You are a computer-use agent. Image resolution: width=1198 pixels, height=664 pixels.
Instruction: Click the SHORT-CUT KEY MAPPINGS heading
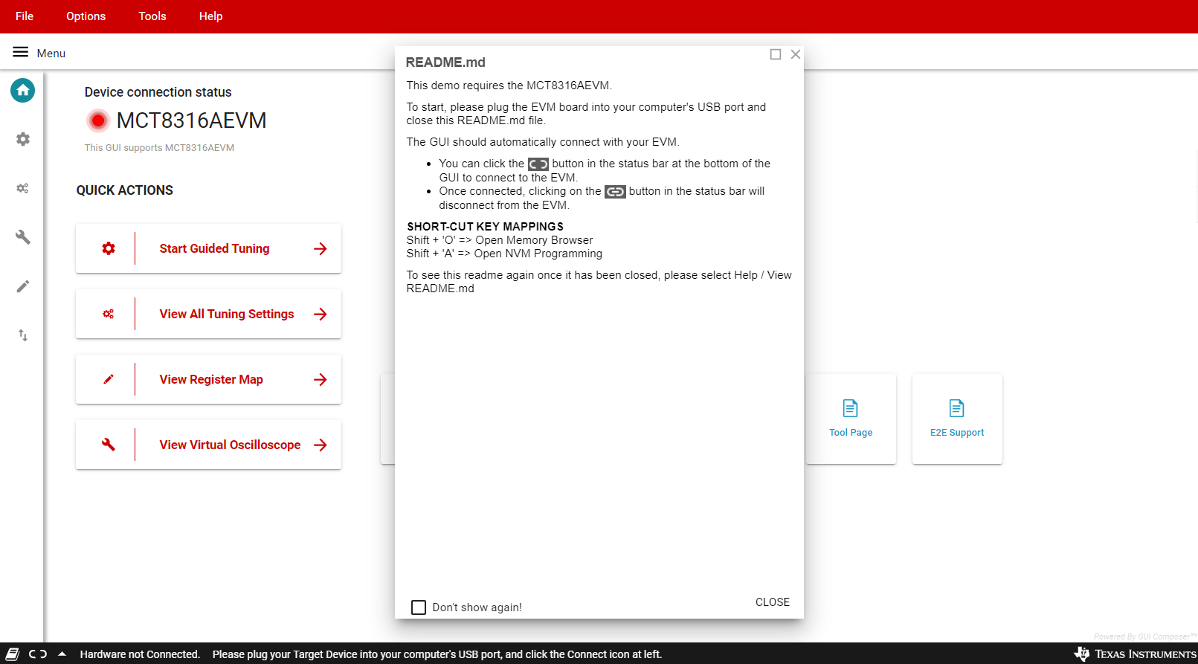pos(485,227)
